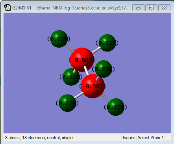Image resolution: width=174 pixels, height=144 pixels.
Task: Click bond from lower carbon to bottom-left hydrogen
Action: pos(79,95)
